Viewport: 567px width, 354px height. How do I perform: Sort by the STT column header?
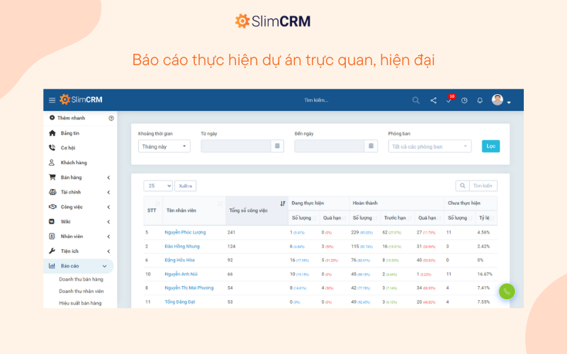point(153,210)
